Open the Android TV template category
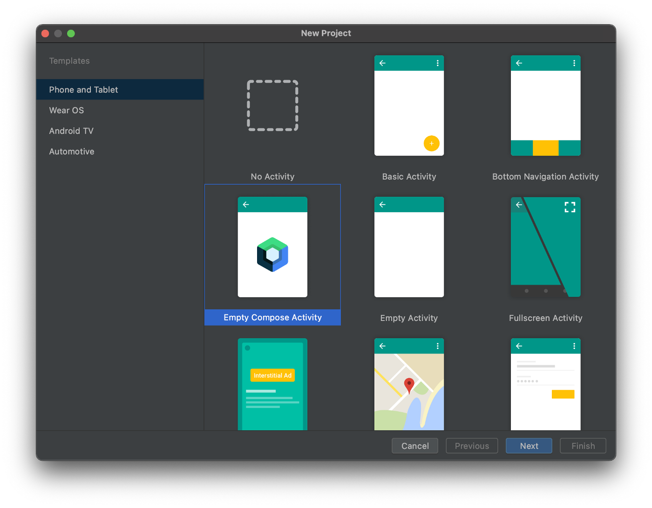652x508 pixels. [71, 131]
